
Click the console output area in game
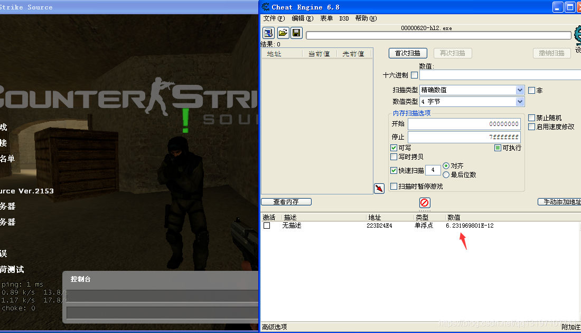click(x=162, y=296)
